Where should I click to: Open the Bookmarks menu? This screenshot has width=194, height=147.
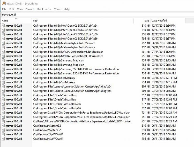[44, 9]
